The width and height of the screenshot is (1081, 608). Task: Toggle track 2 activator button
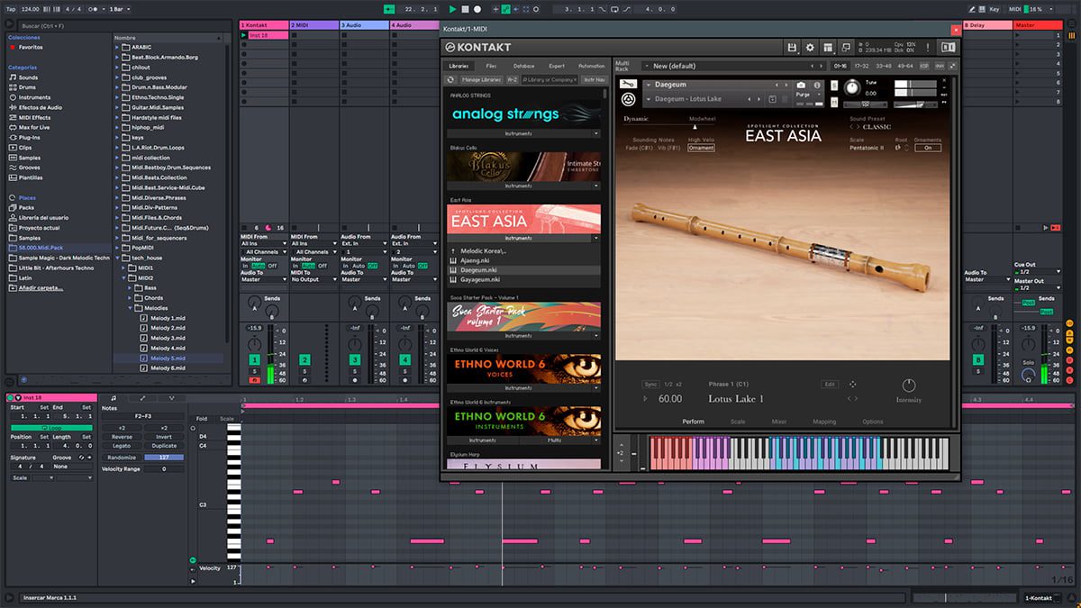pos(304,360)
